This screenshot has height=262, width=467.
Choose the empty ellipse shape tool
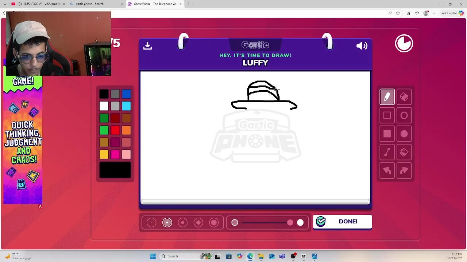click(404, 116)
